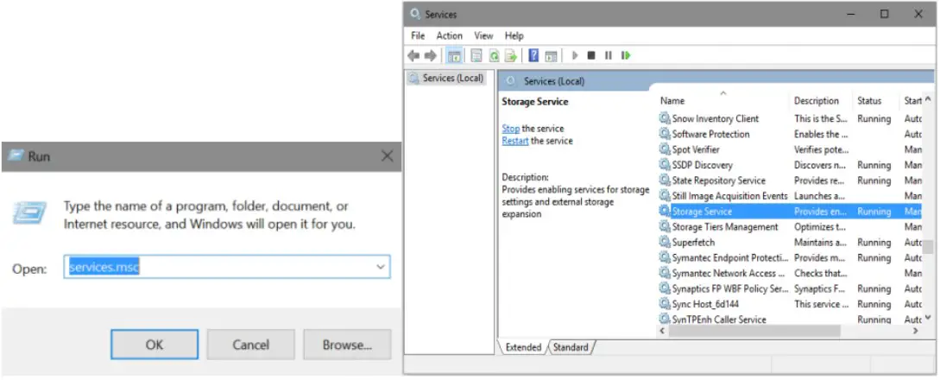This screenshot has height=380, width=940.
Task: Click the Storage Tiers Management gear icon
Action: point(665,226)
